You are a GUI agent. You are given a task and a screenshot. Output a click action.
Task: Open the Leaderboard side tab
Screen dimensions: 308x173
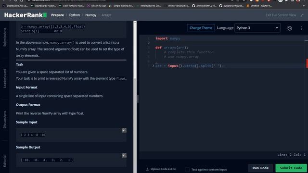click(4, 78)
